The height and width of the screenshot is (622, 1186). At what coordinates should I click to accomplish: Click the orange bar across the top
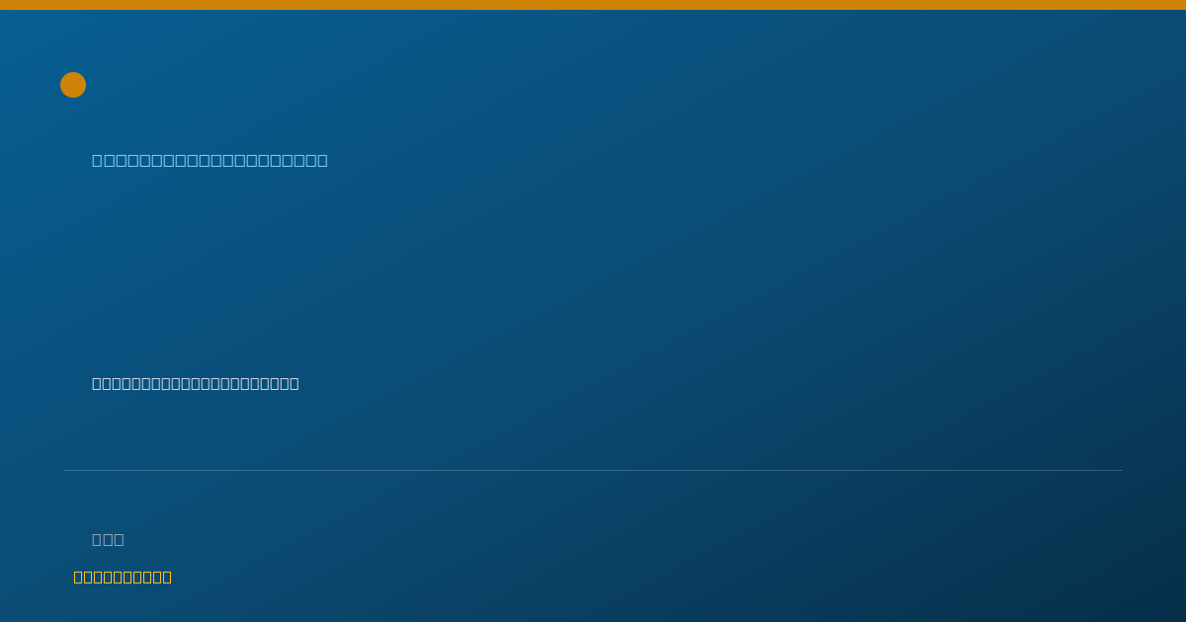point(593,5)
